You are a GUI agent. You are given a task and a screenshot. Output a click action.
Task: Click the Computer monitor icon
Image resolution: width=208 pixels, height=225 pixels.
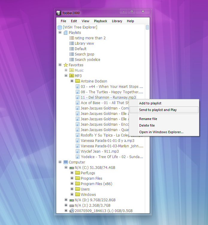point(66,162)
